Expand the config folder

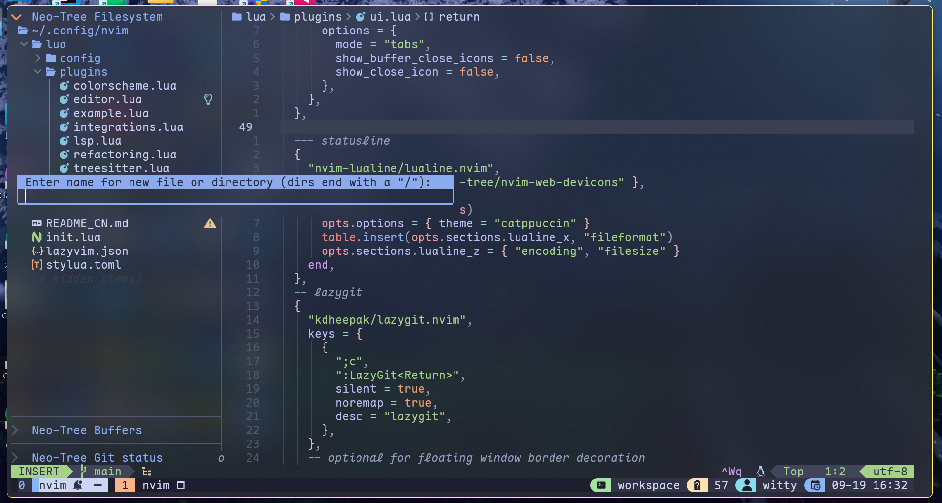[x=39, y=58]
